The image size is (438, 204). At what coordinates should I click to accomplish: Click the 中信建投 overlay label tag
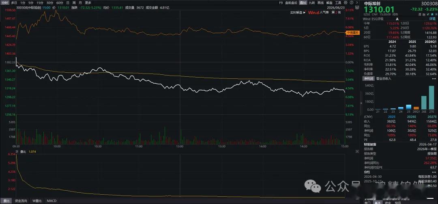pos(352,32)
